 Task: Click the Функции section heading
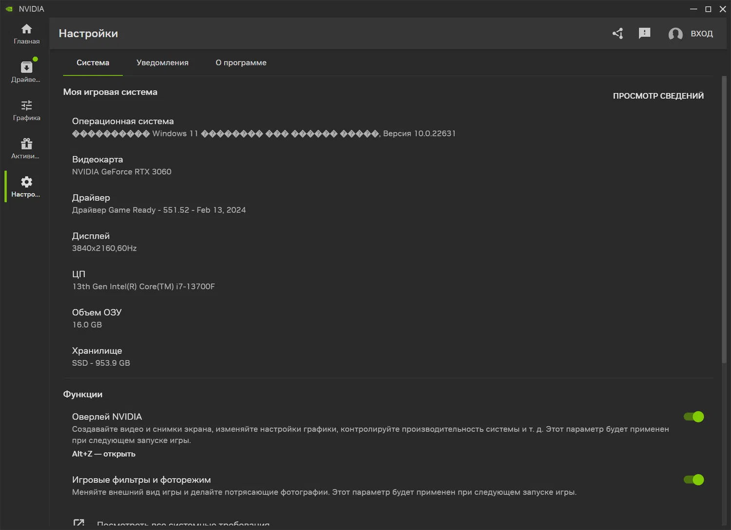tap(83, 394)
